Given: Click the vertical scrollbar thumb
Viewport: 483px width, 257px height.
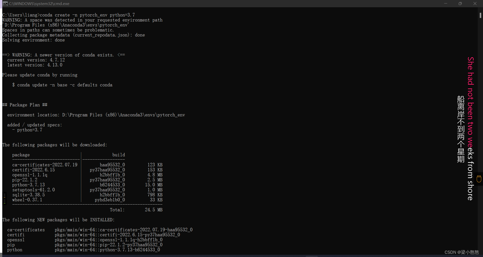Looking at the screenshot, I should 480,15.
